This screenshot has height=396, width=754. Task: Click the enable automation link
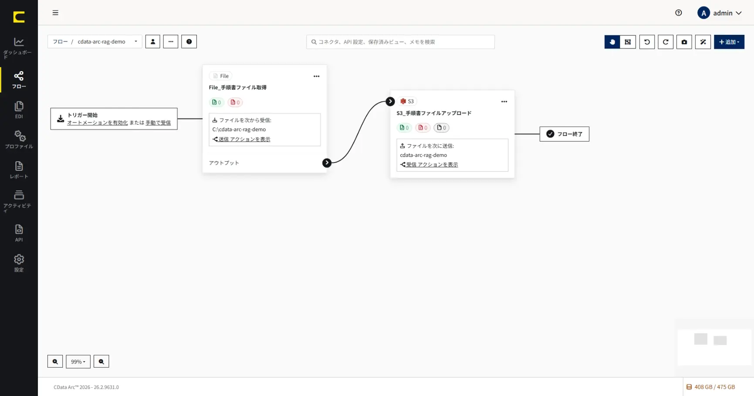(x=98, y=123)
